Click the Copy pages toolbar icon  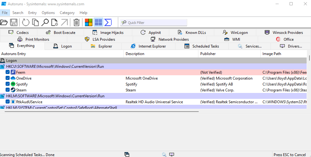[x=35, y=22]
